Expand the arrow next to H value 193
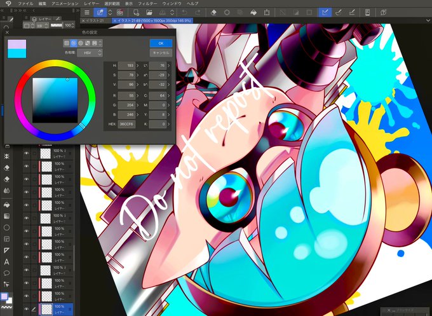This screenshot has height=316, width=432. pos(137,65)
